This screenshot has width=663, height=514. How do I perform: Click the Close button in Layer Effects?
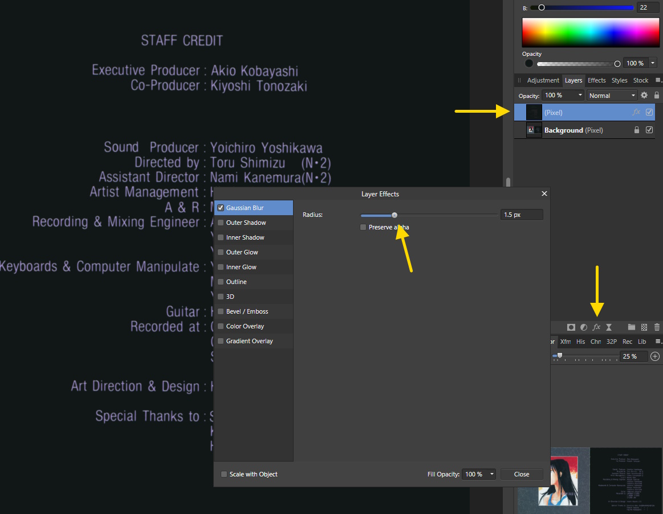(521, 474)
